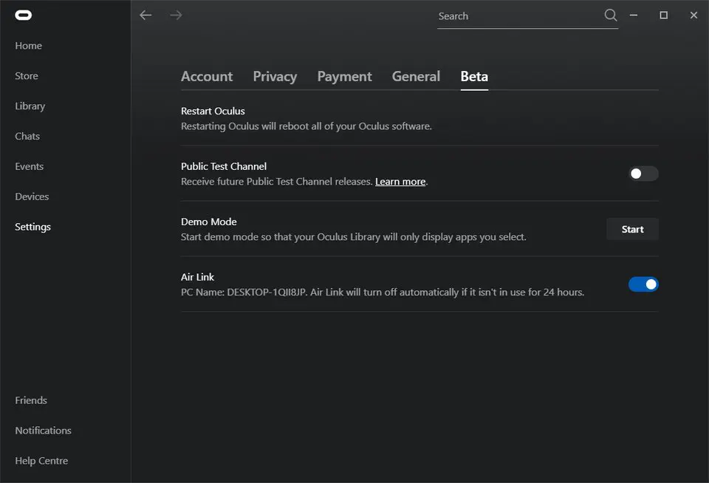Image resolution: width=709 pixels, height=483 pixels.
Task: Go forward with the right arrow
Action: [x=176, y=16]
